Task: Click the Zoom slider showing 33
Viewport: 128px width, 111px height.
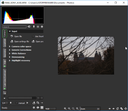Action: coord(90,109)
